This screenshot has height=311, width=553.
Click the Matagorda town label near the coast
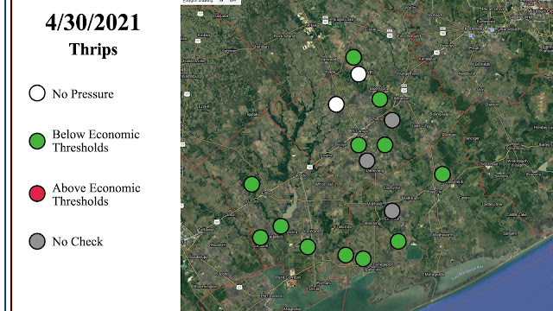(x=434, y=274)
